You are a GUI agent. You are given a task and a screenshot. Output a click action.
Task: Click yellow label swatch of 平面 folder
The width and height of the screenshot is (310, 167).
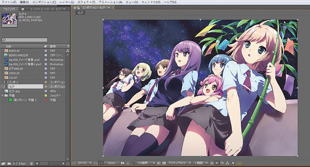[x=46, y=95]
